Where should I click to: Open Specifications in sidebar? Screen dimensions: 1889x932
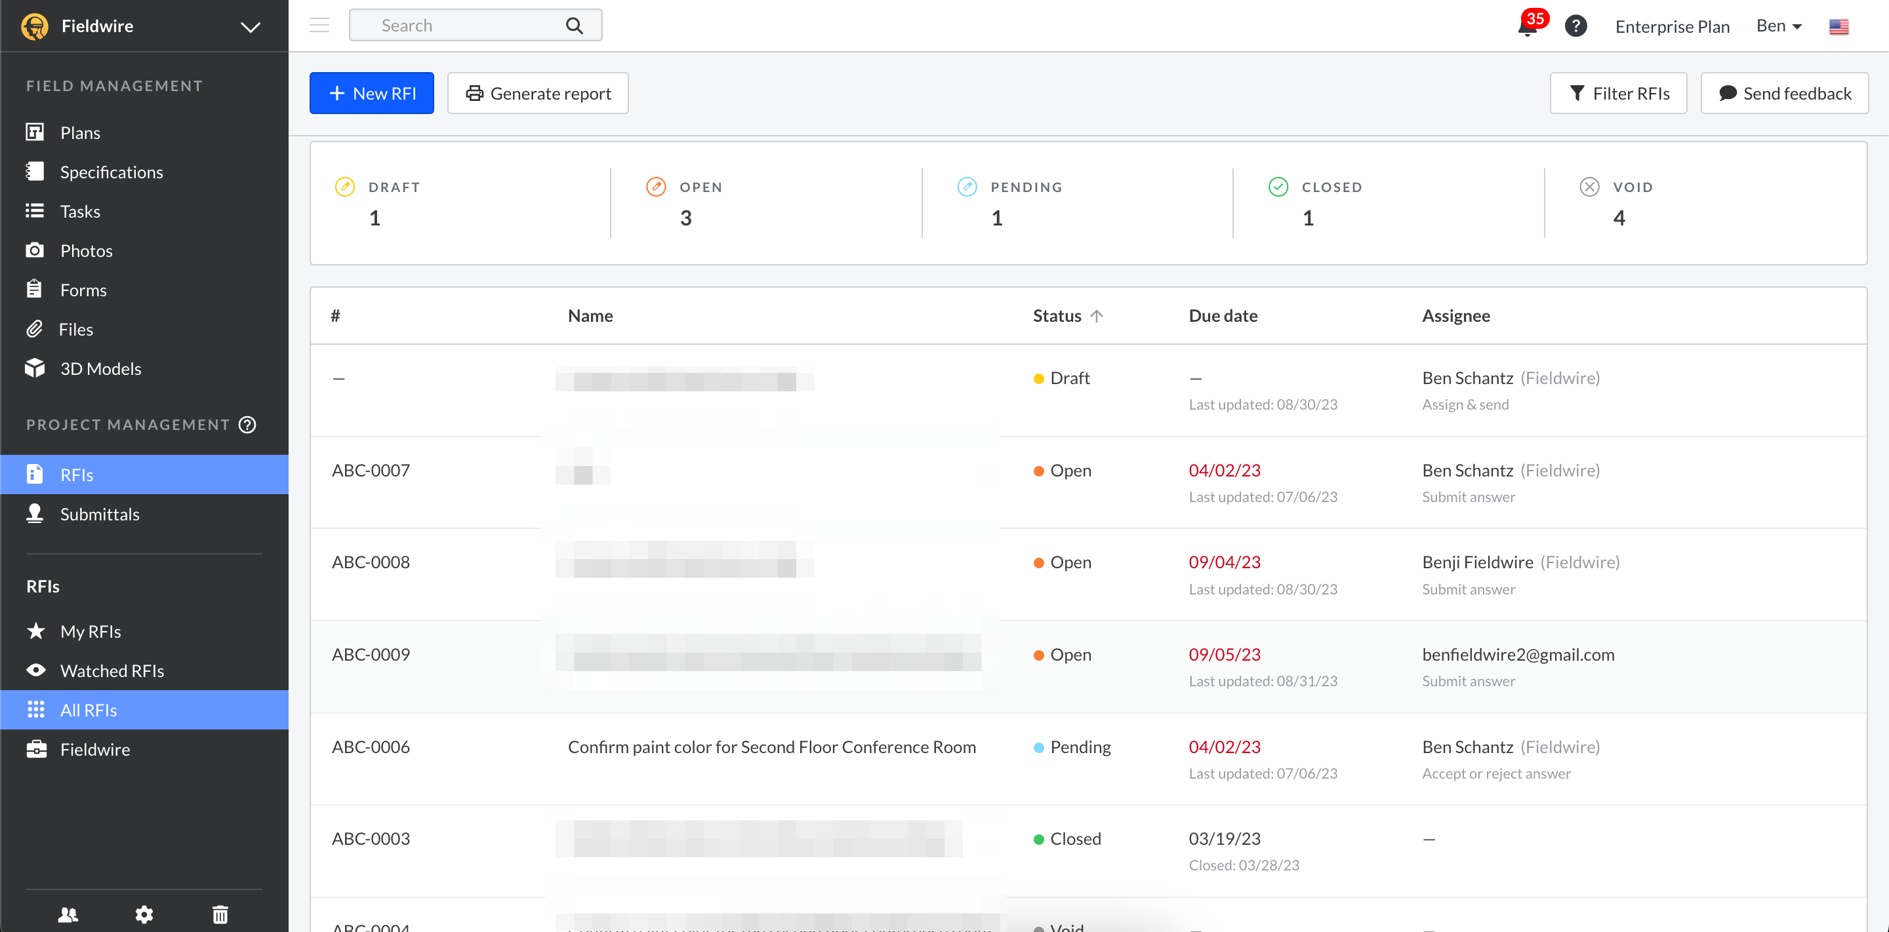point(144,172)
